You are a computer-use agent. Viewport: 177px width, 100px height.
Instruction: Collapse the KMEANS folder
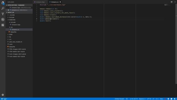[12, 20]
